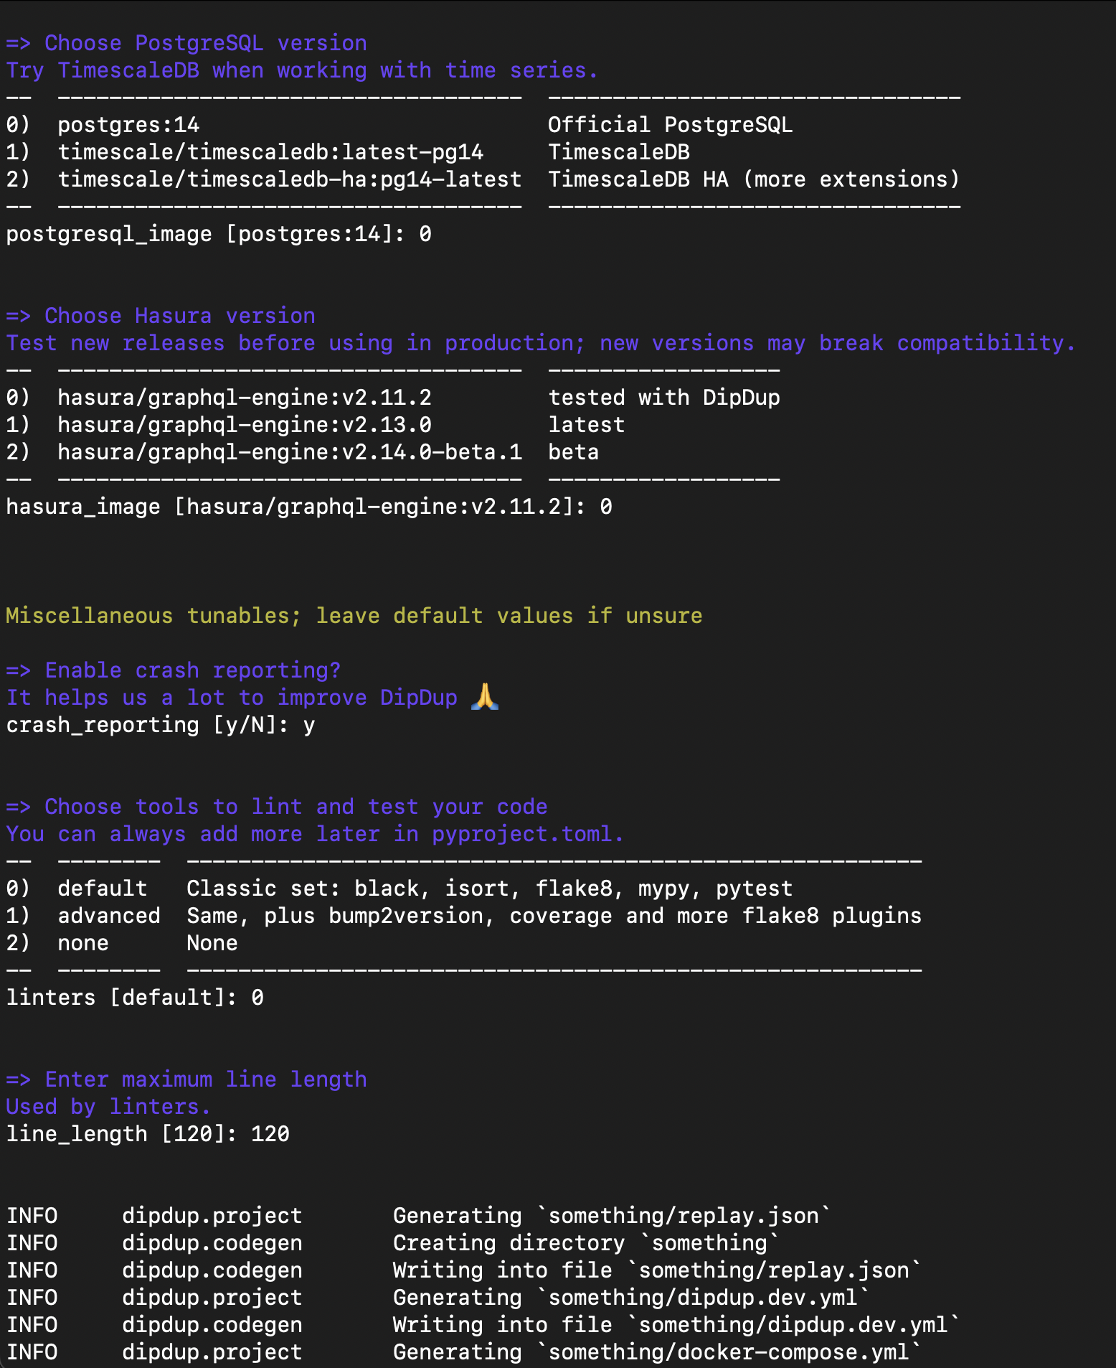Click the 'Choose PostgreSQL version' heading
The height and width of the screenshot is (1368, 1116).
(205, 43)
